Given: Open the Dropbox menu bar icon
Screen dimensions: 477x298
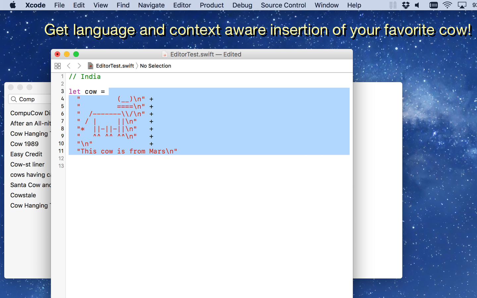Looking at the screenshot, I should tap(405, 5).
